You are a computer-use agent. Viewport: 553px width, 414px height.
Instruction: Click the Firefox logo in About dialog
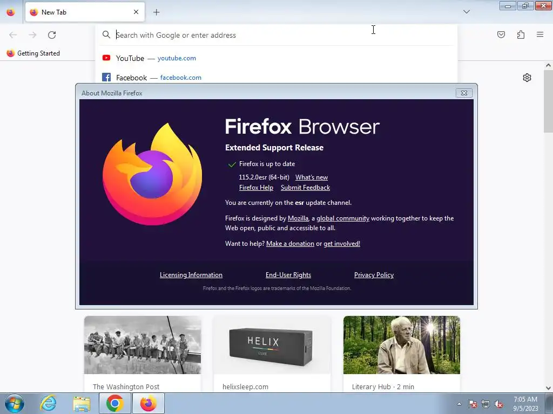tap(152, 174)
